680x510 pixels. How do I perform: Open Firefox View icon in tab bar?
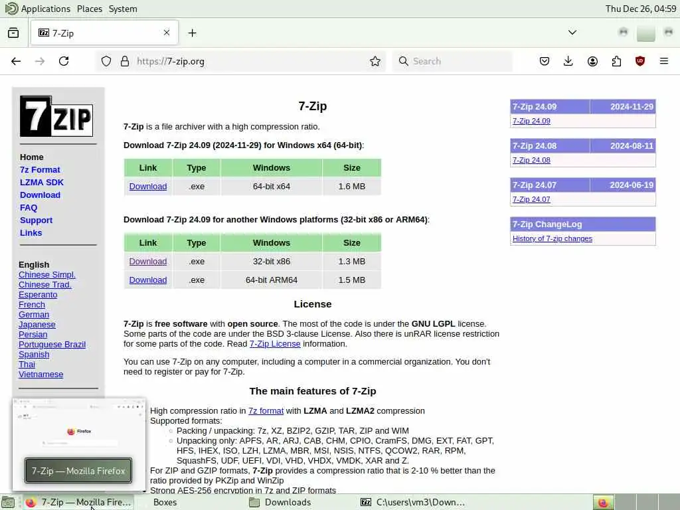13,33
